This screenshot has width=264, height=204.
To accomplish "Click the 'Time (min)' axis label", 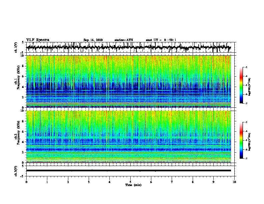I will 133,185.
